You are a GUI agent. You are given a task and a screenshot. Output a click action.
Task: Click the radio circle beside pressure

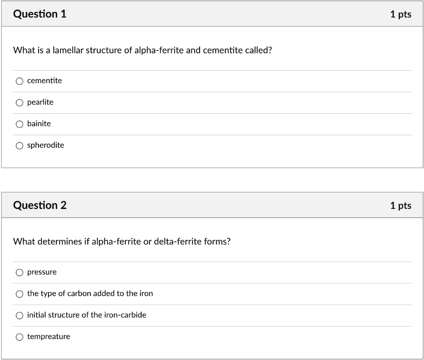[19, 272]
